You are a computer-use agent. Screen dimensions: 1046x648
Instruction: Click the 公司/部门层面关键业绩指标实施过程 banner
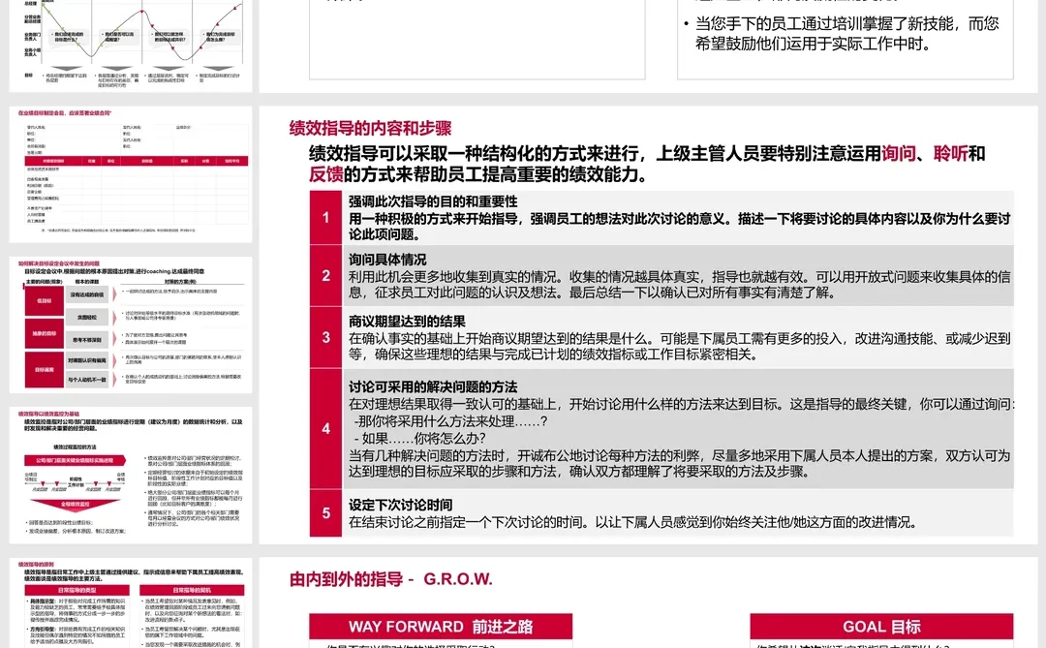coord(73,460)
